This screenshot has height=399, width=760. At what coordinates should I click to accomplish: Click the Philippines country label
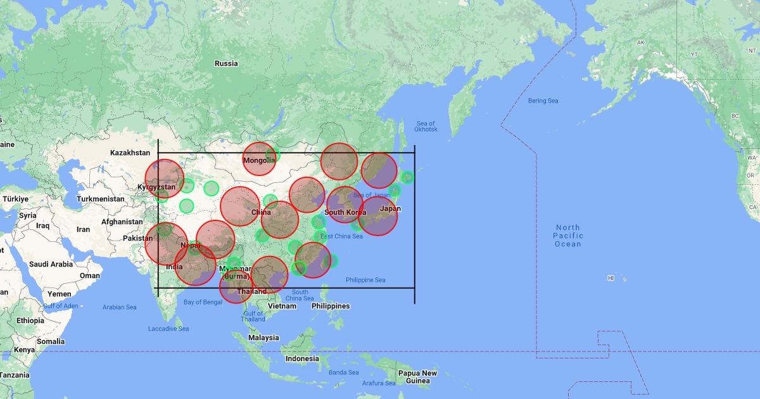pos(331,306)
